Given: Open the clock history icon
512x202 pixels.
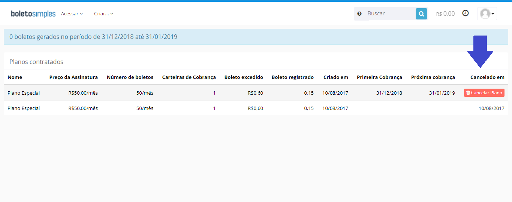Looking at the screenshot, I should coord(466,13).
